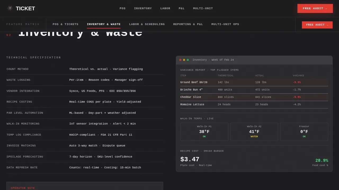Click the INVOICE MATCHING spec row
Viewport: 339px width, 190px height.
85,146
